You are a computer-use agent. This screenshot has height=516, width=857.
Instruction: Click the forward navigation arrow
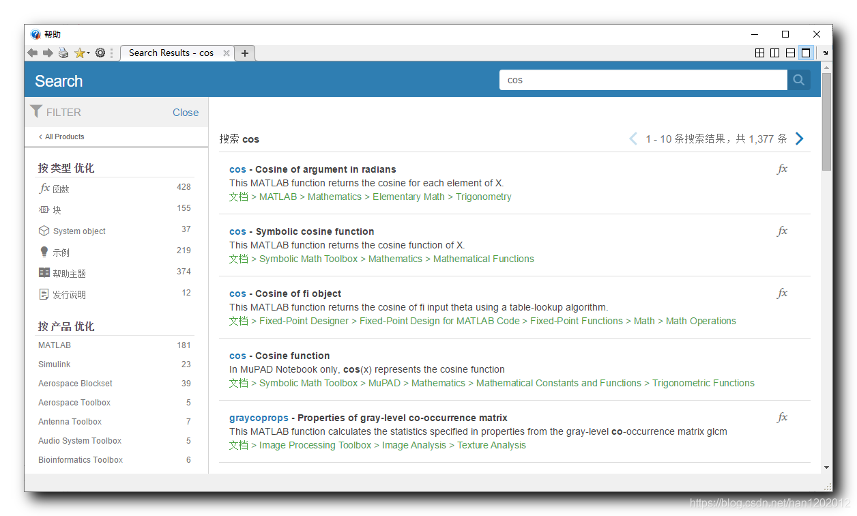coord(48,53)
